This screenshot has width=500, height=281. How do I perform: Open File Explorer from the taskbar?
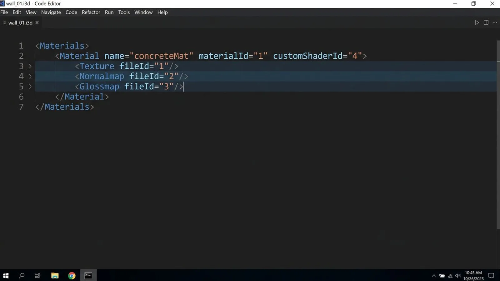click(x=55, y=275)
